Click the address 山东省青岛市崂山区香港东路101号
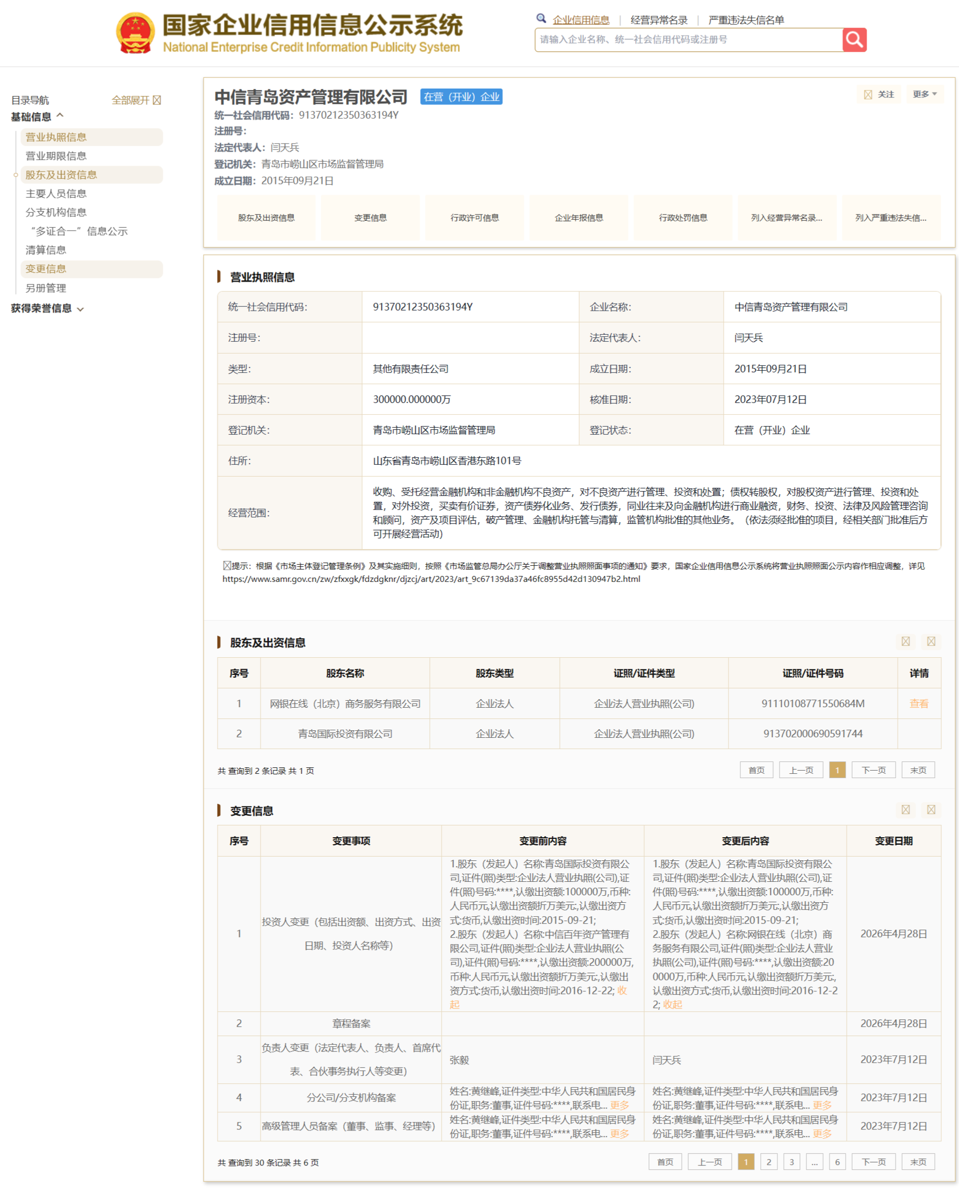Screen dimensions: 959x1201 (x=446, y=461)
